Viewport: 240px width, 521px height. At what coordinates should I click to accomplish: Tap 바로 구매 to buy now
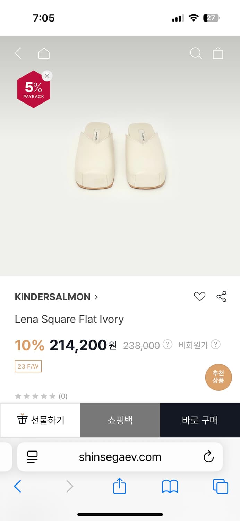click(200, 420)
